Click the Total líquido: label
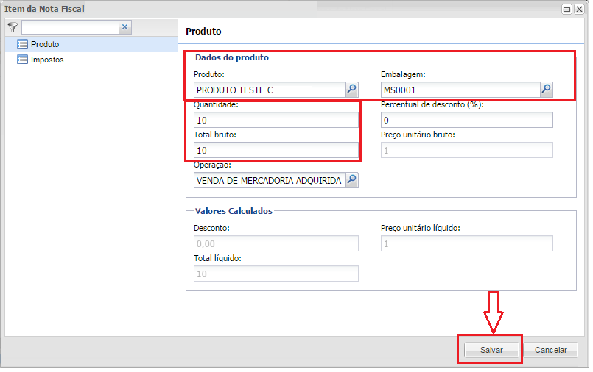593x372 pixels. [x=217, y=258]
